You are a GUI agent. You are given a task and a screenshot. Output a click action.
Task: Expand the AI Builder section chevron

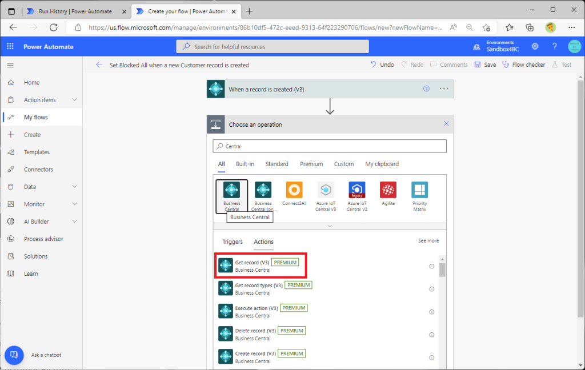pos(75,221)
